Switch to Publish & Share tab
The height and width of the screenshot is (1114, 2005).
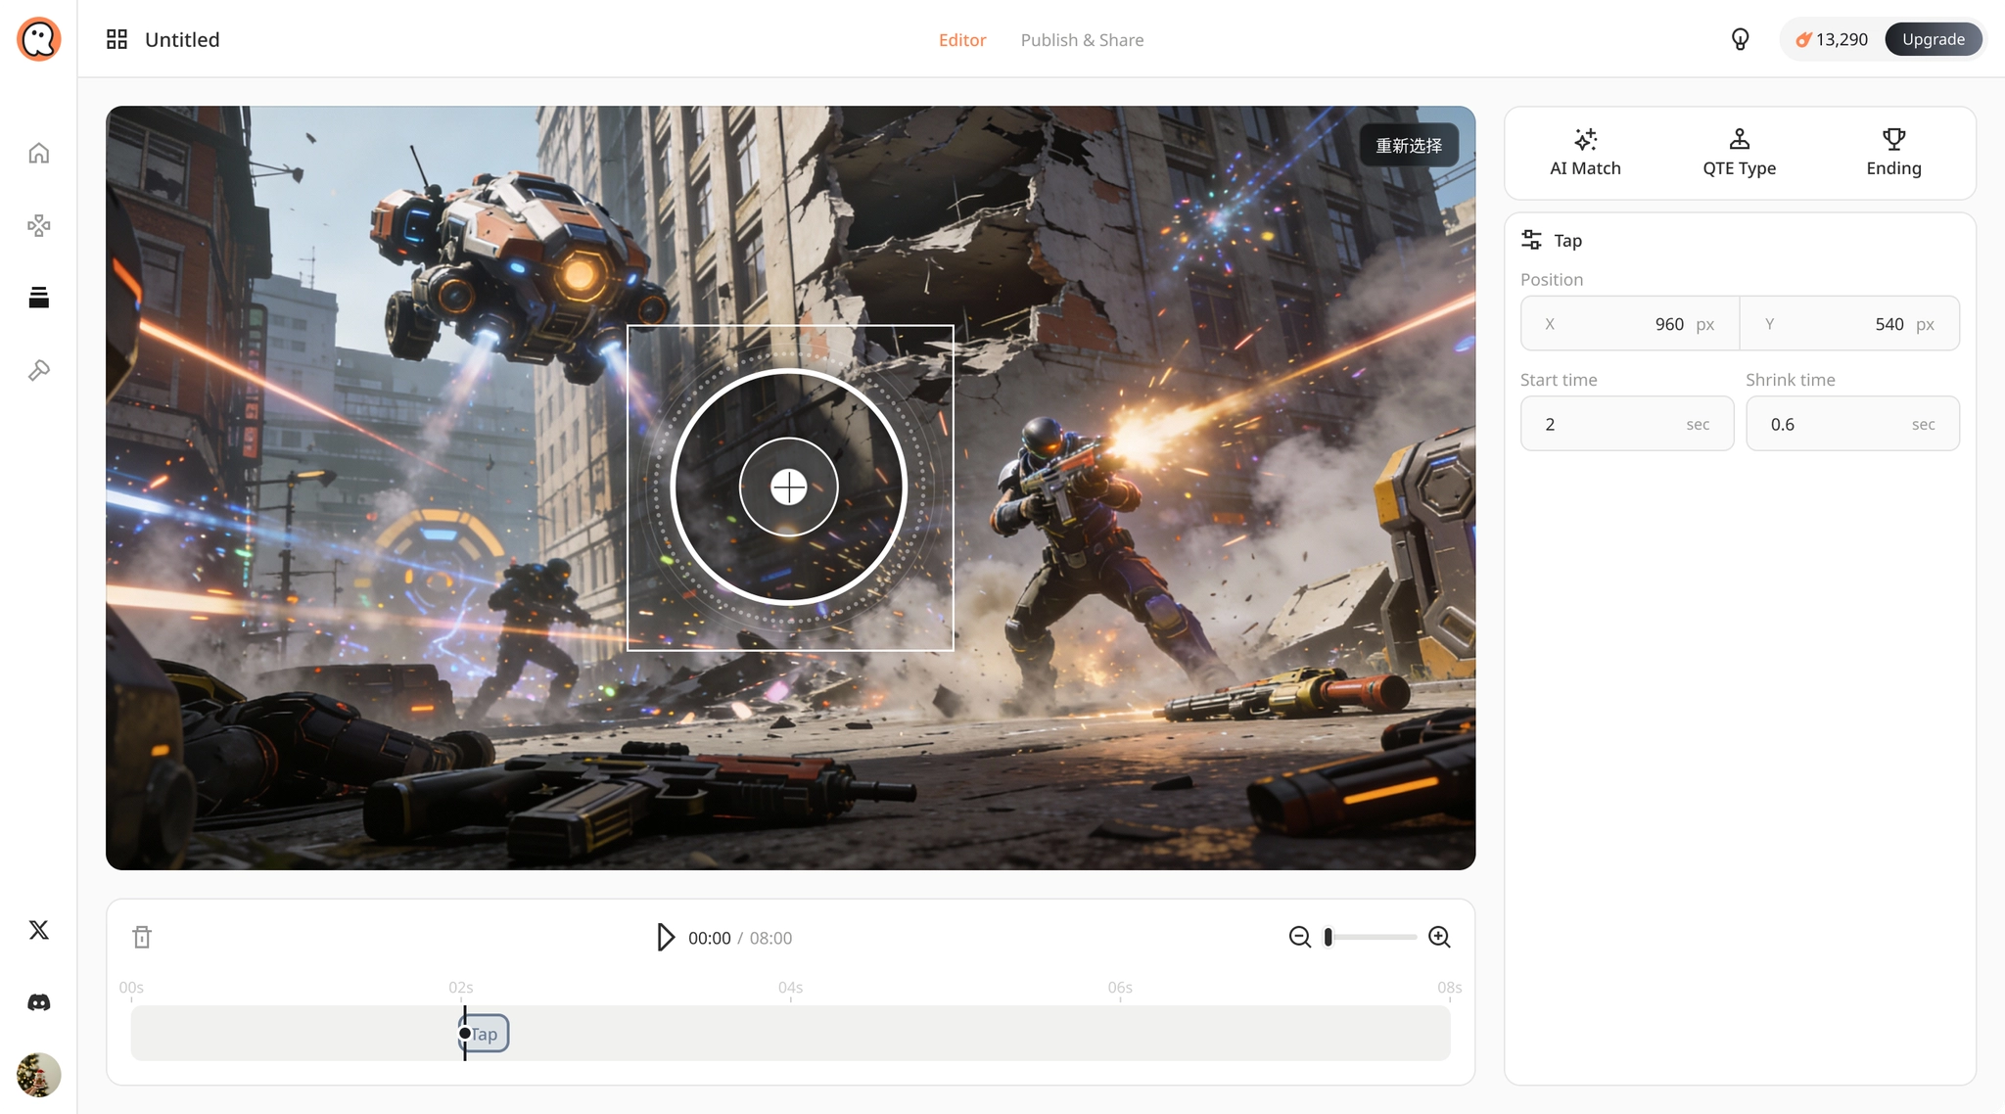[1082, 40]
